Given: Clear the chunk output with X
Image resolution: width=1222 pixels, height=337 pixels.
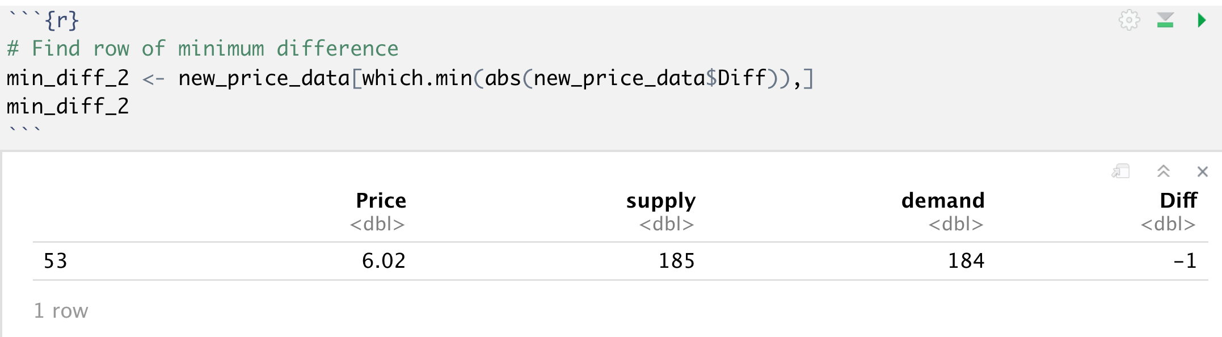Looking at the screenshot, I should click(1202, 171).
